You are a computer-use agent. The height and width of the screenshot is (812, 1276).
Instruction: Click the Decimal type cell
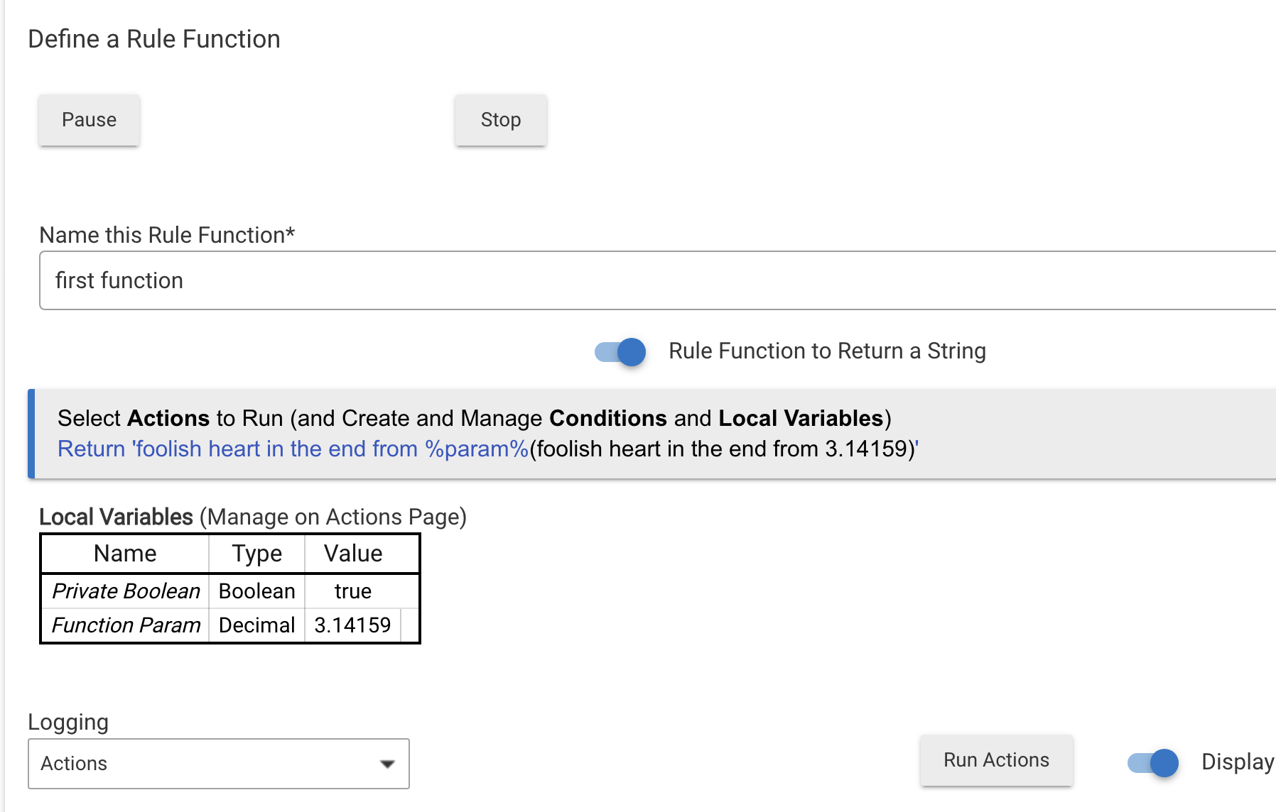pos(256,625)
